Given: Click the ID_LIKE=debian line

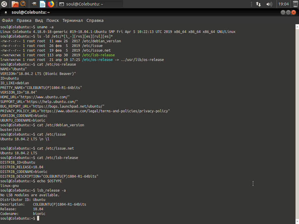Looking at the screenshot, I should click(x=15, y=83).
